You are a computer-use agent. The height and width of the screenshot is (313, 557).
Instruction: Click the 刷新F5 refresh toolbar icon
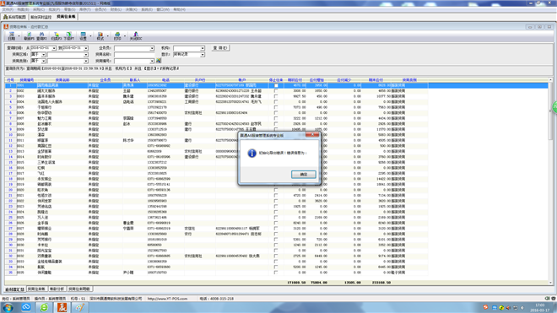29,36
